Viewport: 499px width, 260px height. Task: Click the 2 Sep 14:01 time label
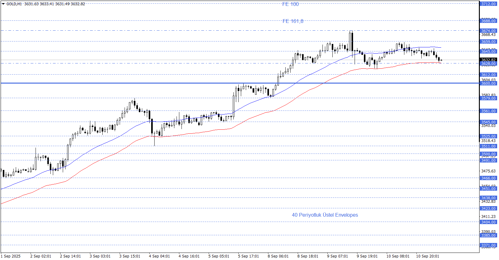[x=70, y=256]
